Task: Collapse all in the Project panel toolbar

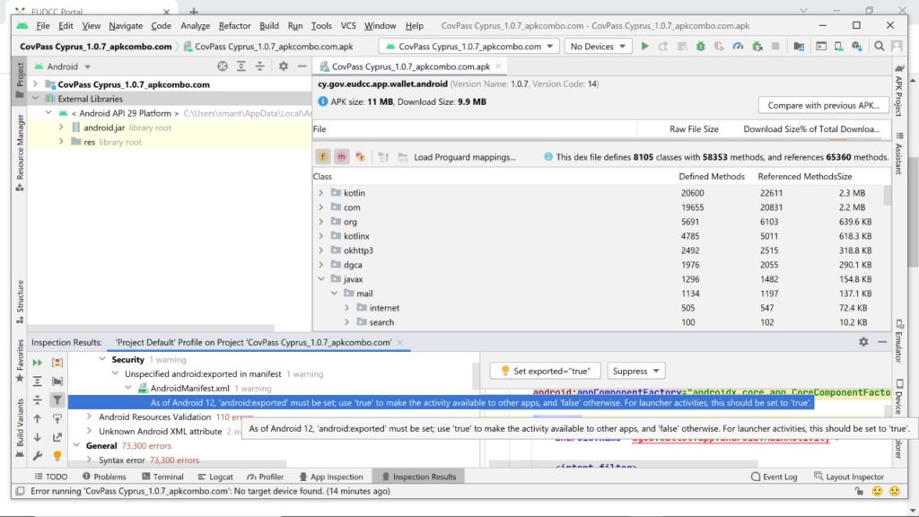Action: 259,66
